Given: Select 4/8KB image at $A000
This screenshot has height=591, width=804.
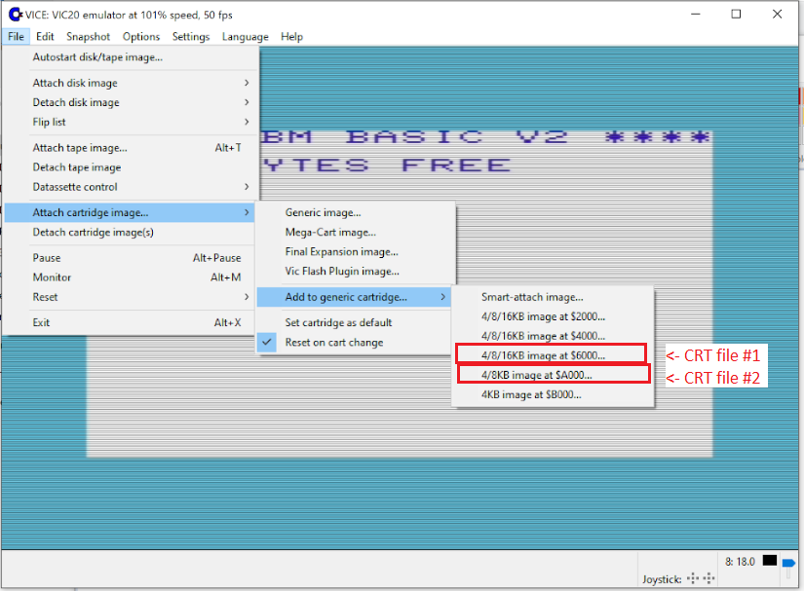Looking at the screenshot, I should coord(553,375).
